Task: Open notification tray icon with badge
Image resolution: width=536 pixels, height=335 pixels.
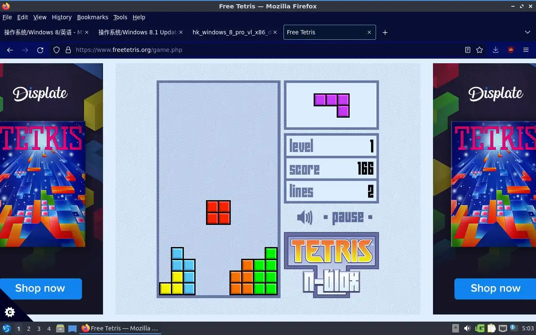Action: pyautogui.click(x=514, y=328)
